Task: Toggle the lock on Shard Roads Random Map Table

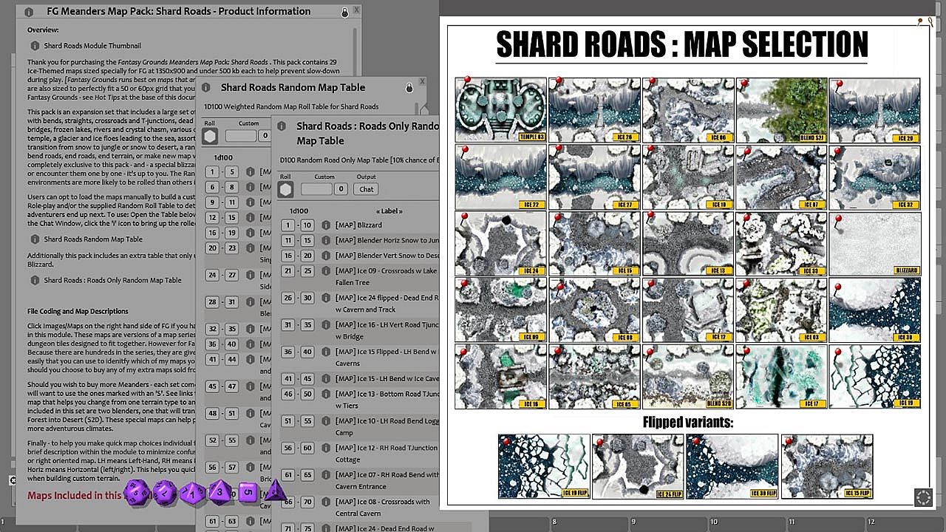Action: [x=409, y=88]
